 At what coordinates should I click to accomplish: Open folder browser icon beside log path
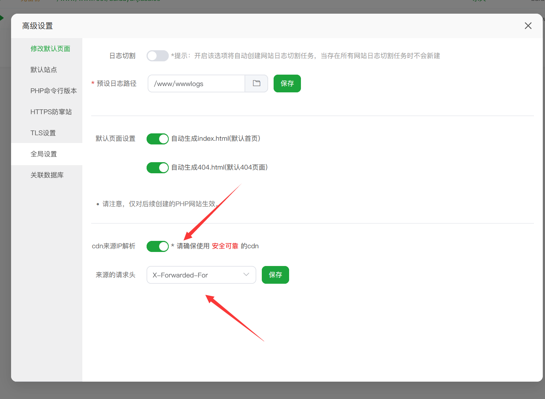[x=257, y=83]
